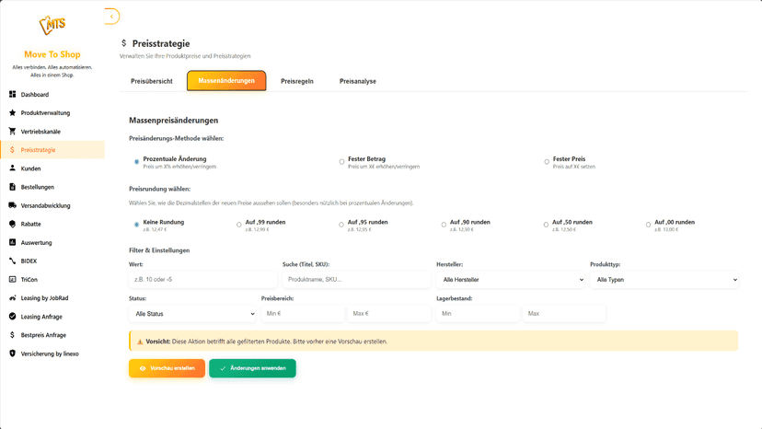Open the Produkttyp dropdown
The height and width of the screenshot is (429, 762).
pyautogui.click(x=664, y=280)
